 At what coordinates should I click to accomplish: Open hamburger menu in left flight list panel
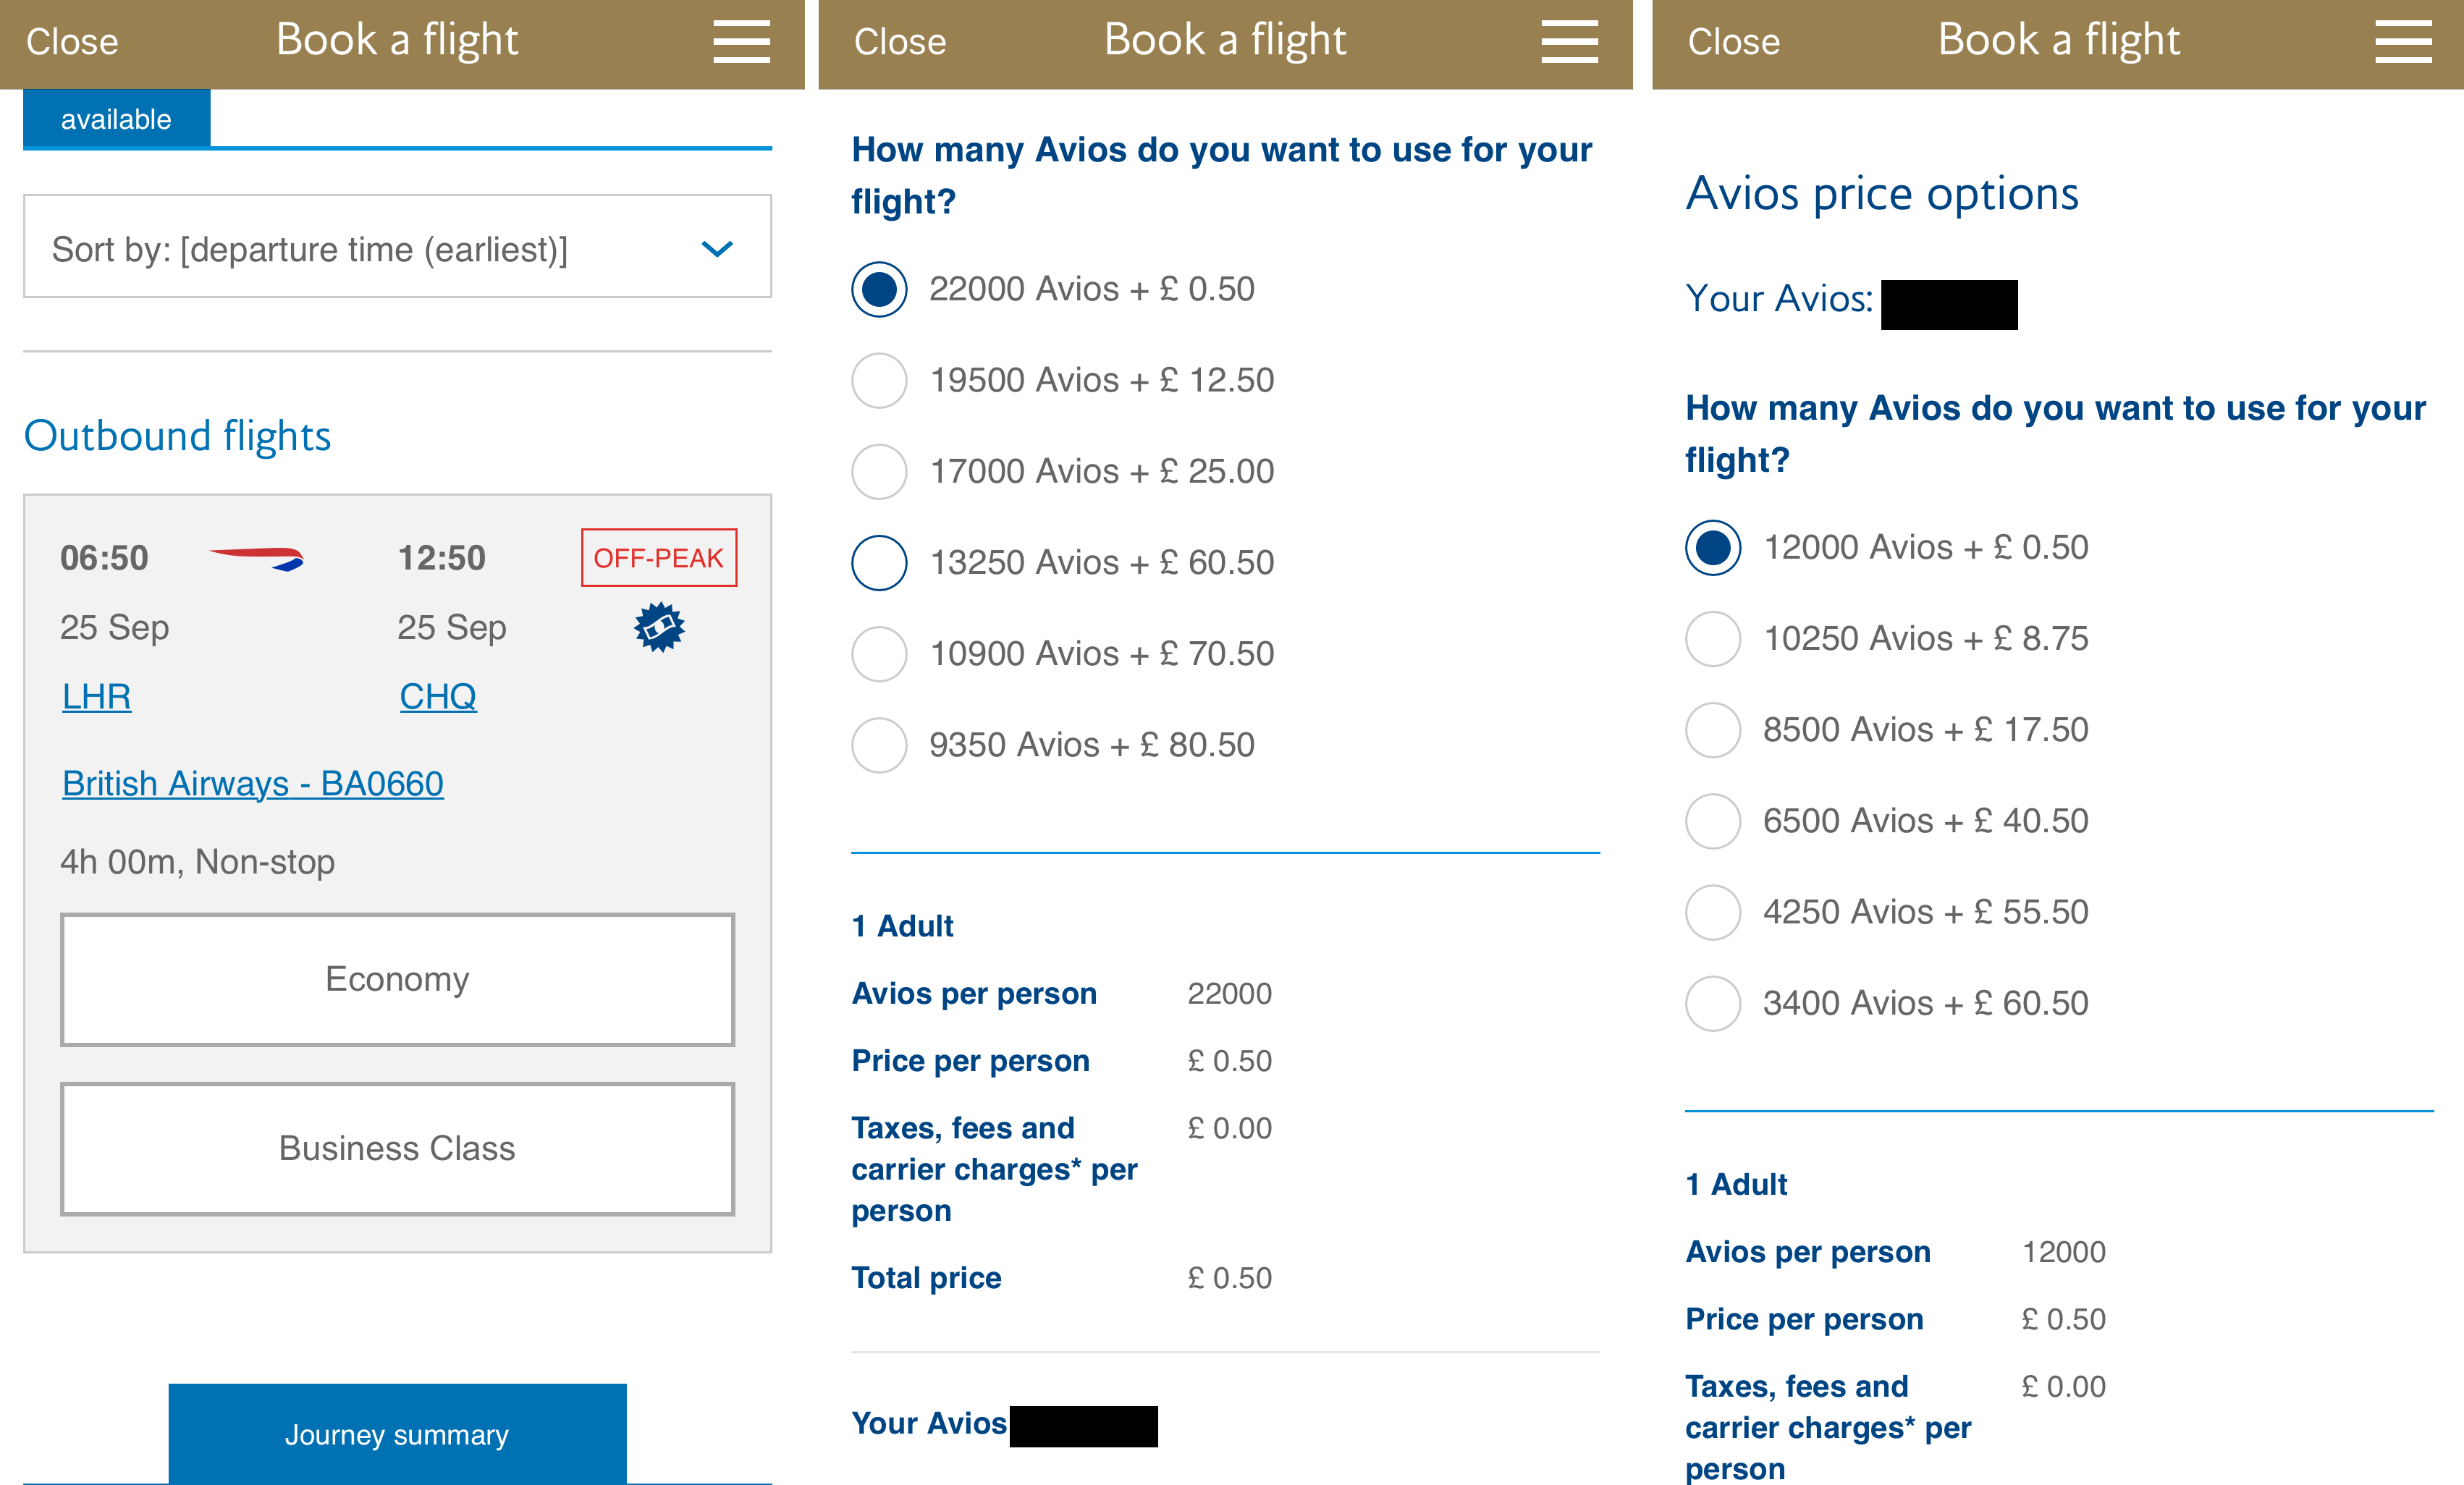[x=741, y=42]
